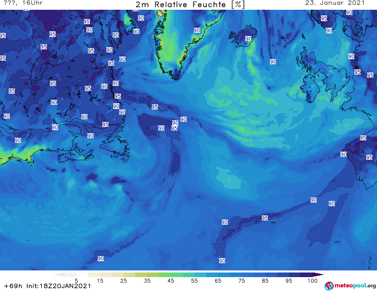Viewport: 377px width, 291px height.
Task: Click the '90' label at the bottom-left humid streak
Action: click(x=100, y=259)
